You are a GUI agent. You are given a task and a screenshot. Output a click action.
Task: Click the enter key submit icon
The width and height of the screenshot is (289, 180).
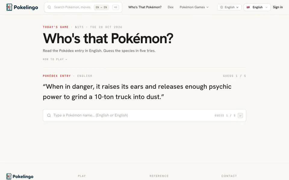point(240,115)
